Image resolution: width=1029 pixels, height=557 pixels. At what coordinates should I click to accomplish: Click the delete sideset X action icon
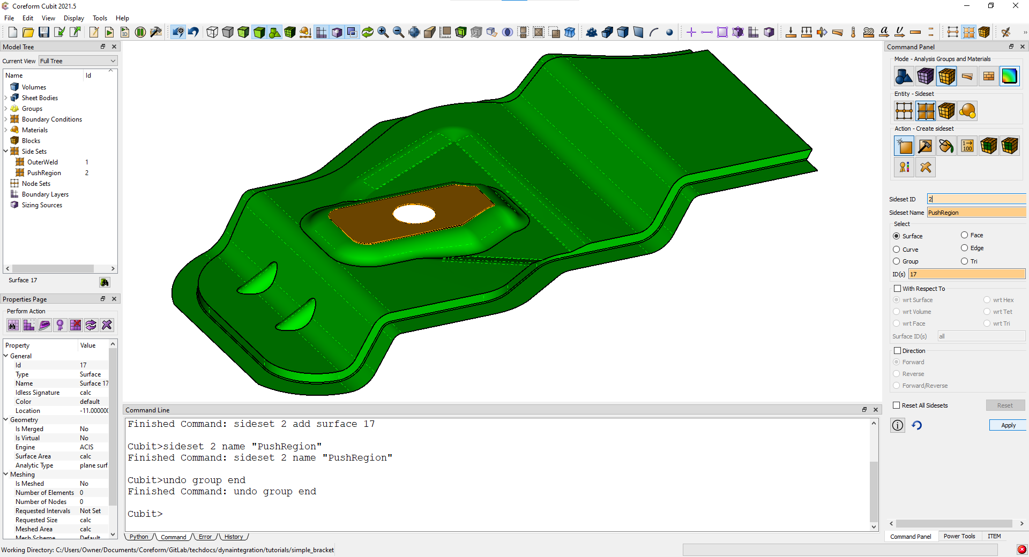pos(925,167)
